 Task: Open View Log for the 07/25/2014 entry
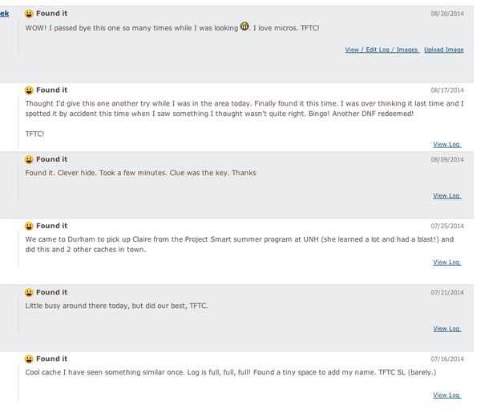[x=446, y=262]
